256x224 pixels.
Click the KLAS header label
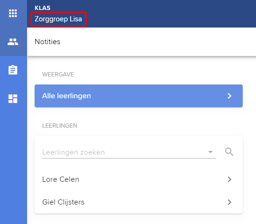tap(43, 8)
